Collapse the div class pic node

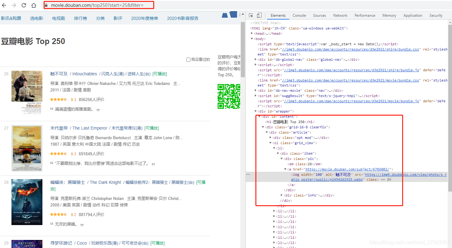(x=282, y=159)
